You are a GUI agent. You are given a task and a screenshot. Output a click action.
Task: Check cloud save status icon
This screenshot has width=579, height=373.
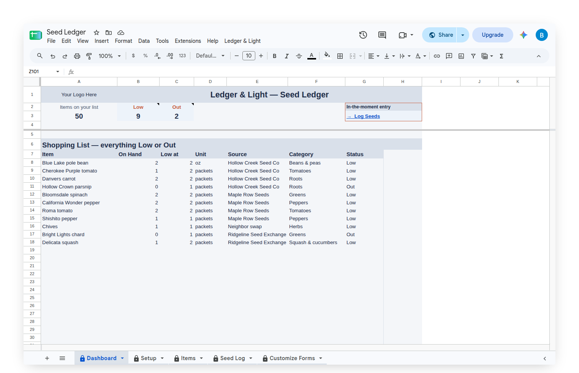121,33
